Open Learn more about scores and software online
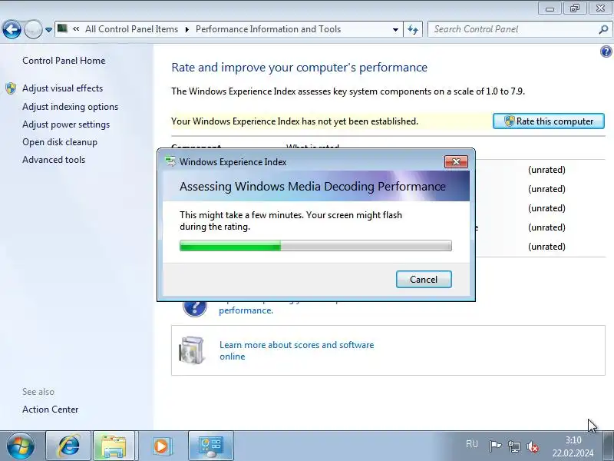The image size is (614, 461). [296, 350]
